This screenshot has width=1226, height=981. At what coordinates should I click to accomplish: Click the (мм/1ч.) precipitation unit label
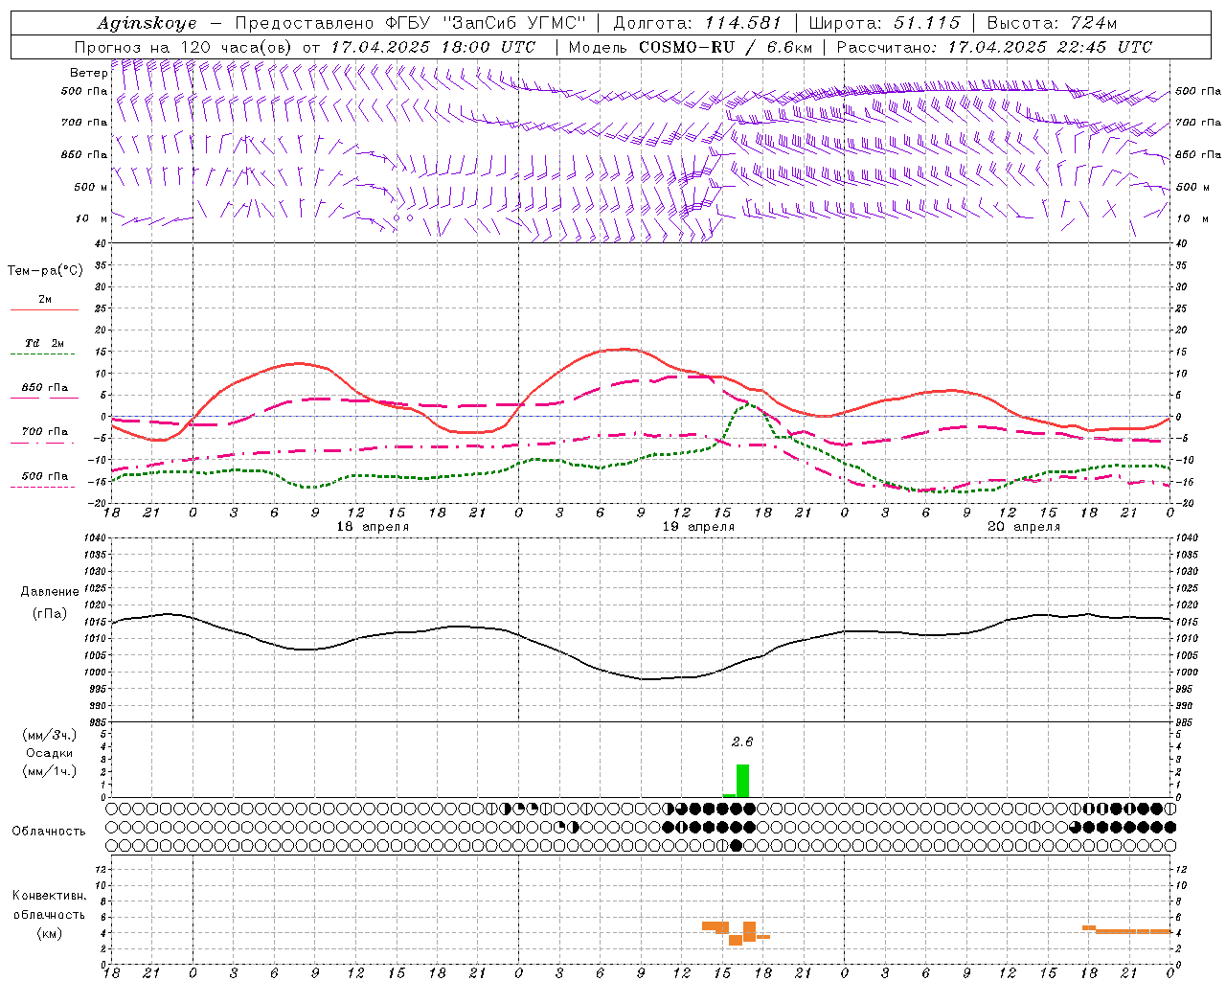(49, 771)
